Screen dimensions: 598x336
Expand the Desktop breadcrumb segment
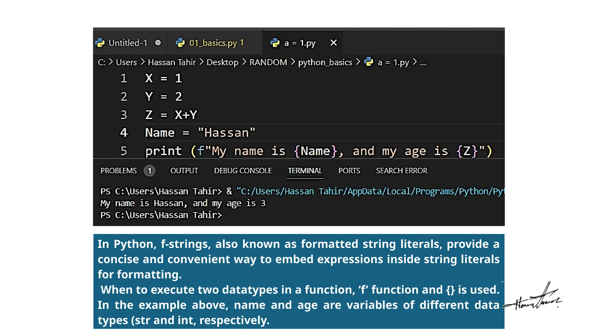pos(222,62)
